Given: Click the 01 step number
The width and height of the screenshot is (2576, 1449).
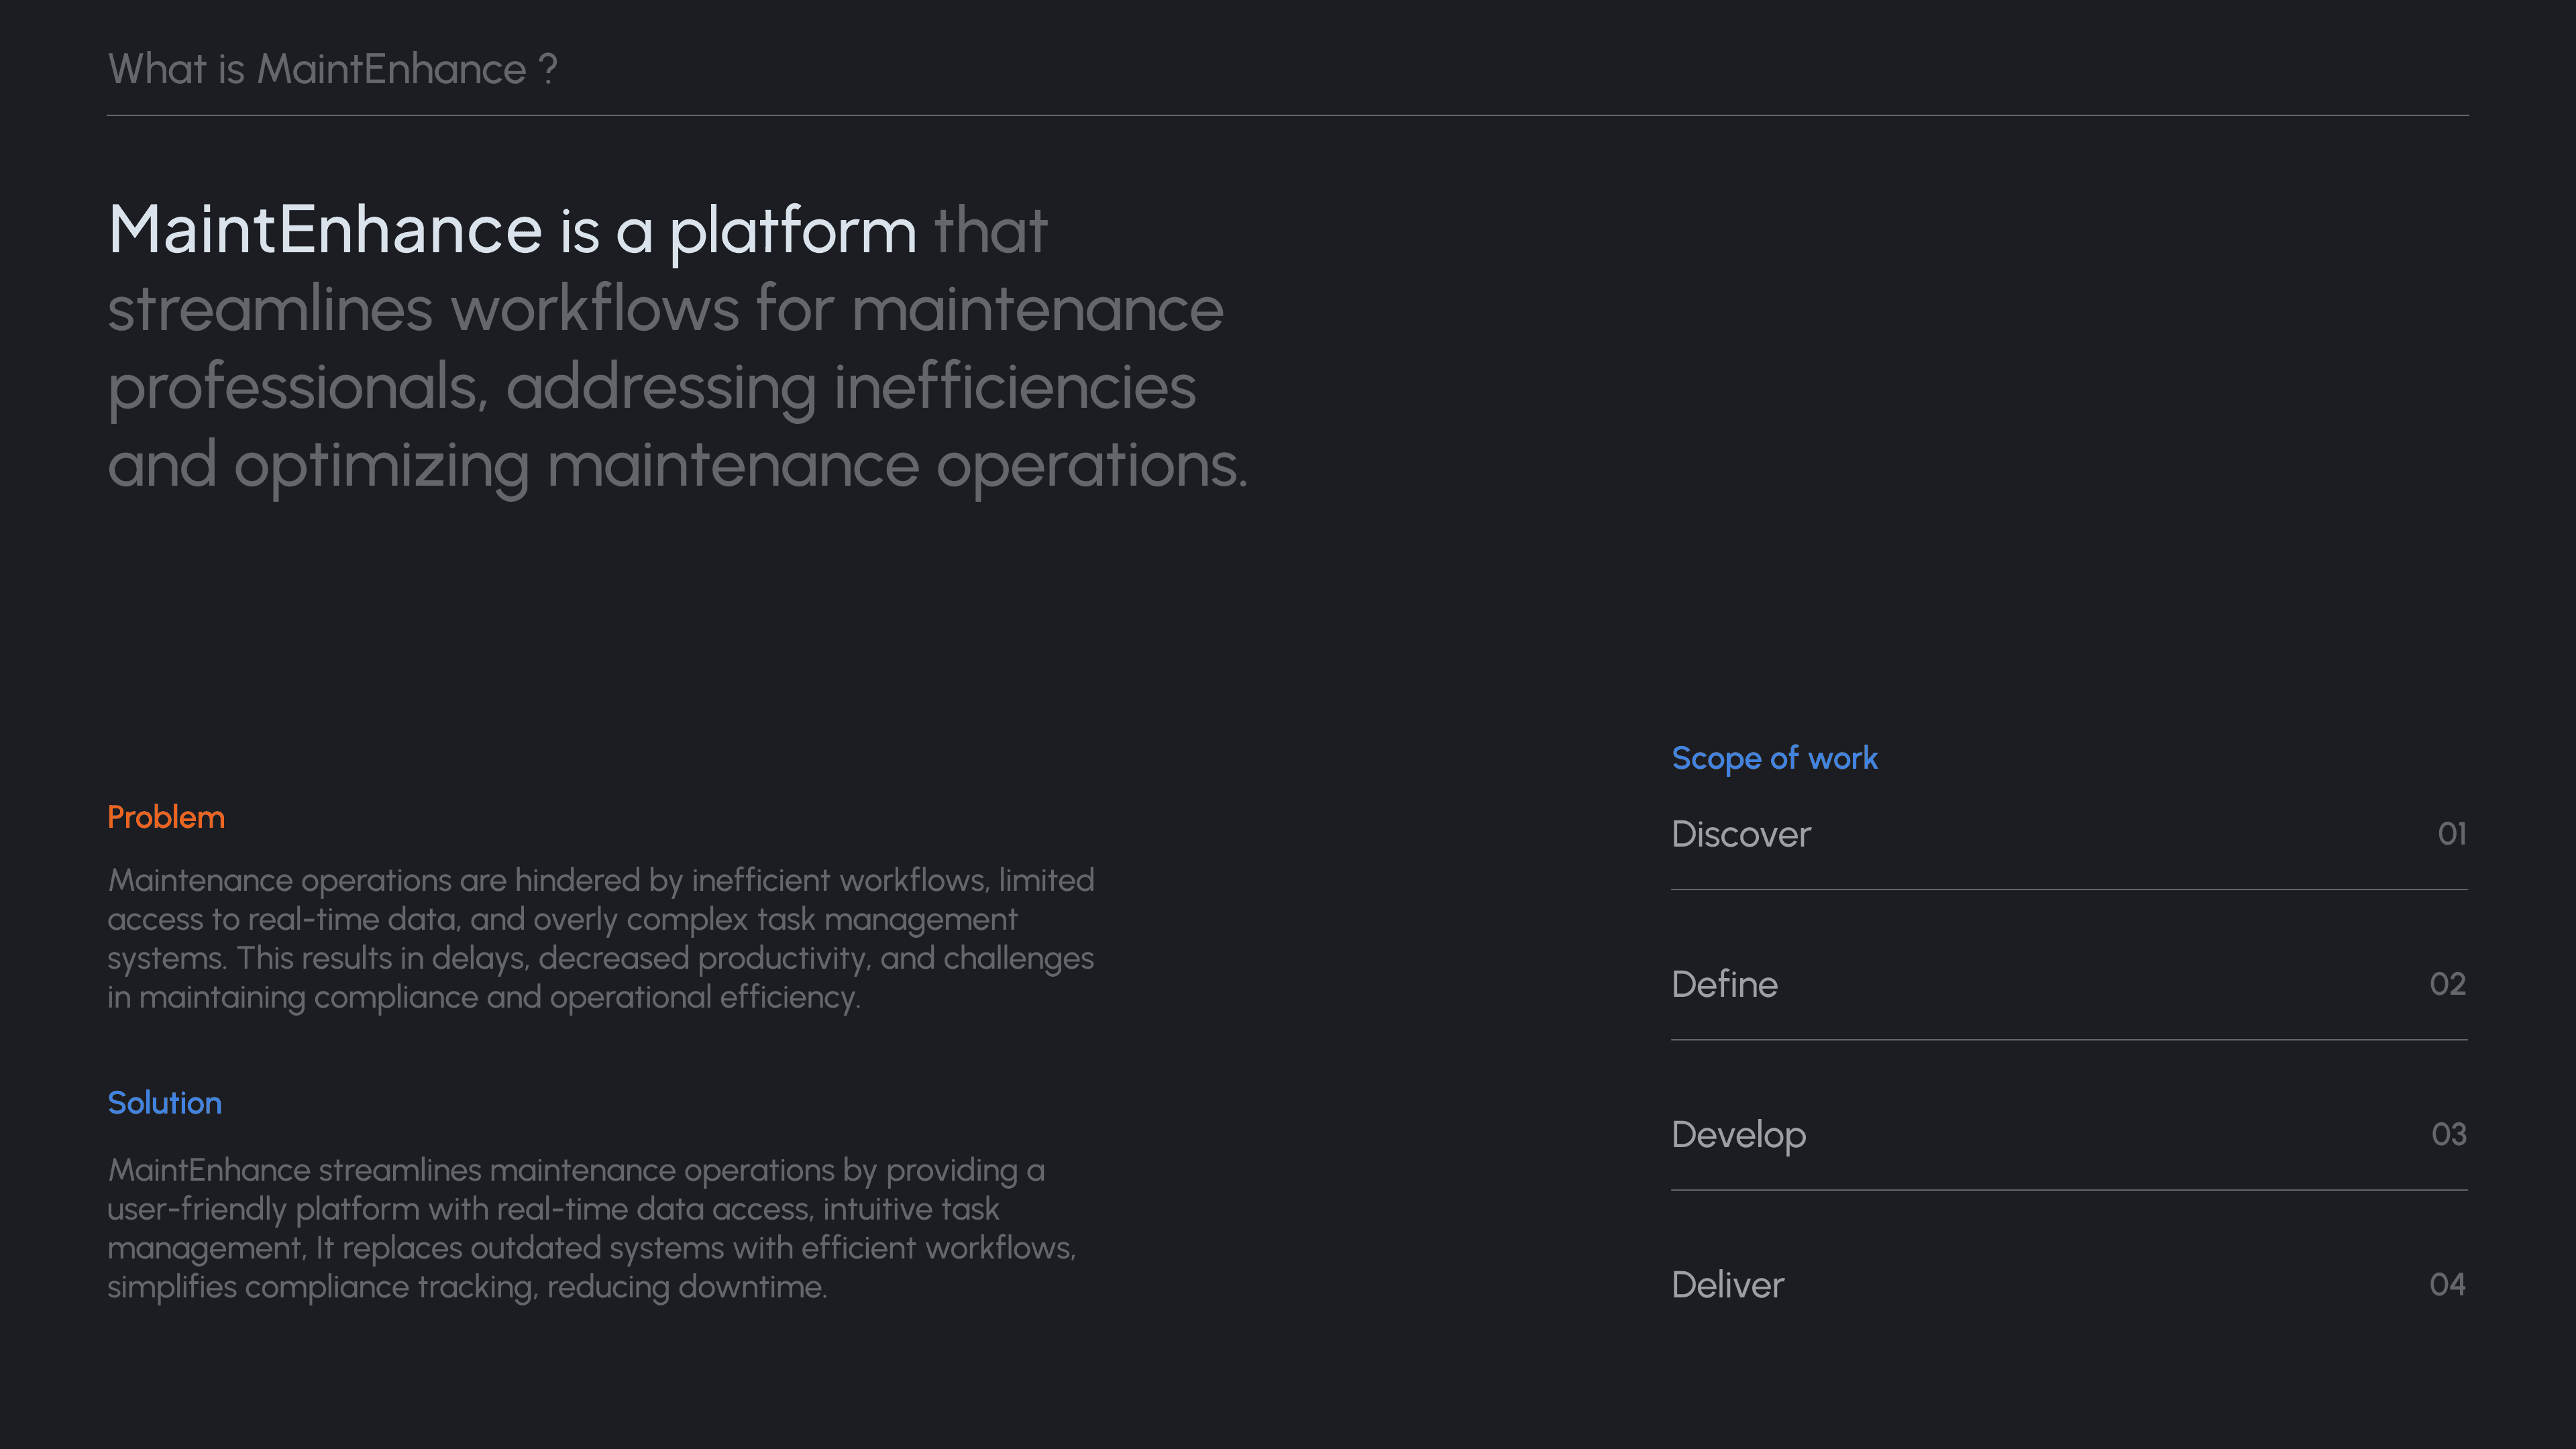Looking at the screenshot, I should [2451, 834].
